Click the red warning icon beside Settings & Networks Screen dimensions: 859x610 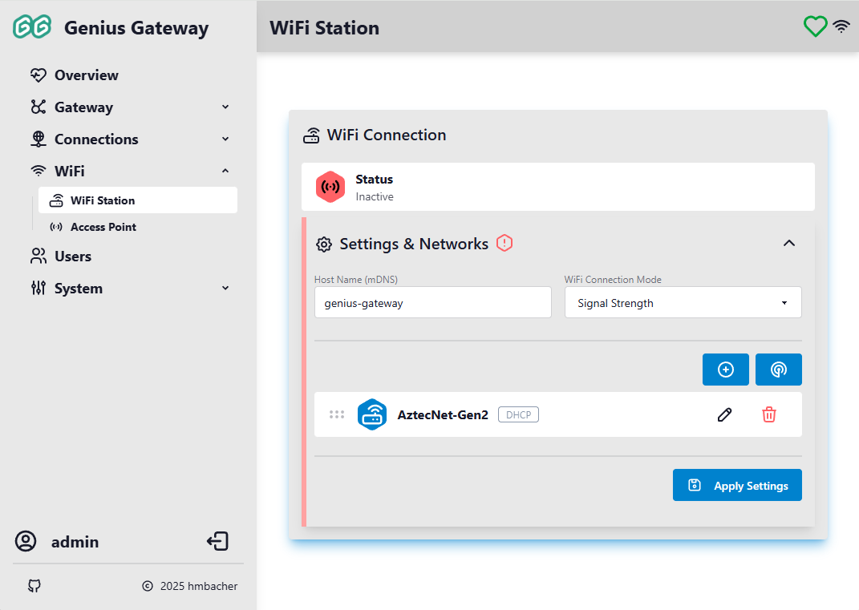(x=504, y=243)
